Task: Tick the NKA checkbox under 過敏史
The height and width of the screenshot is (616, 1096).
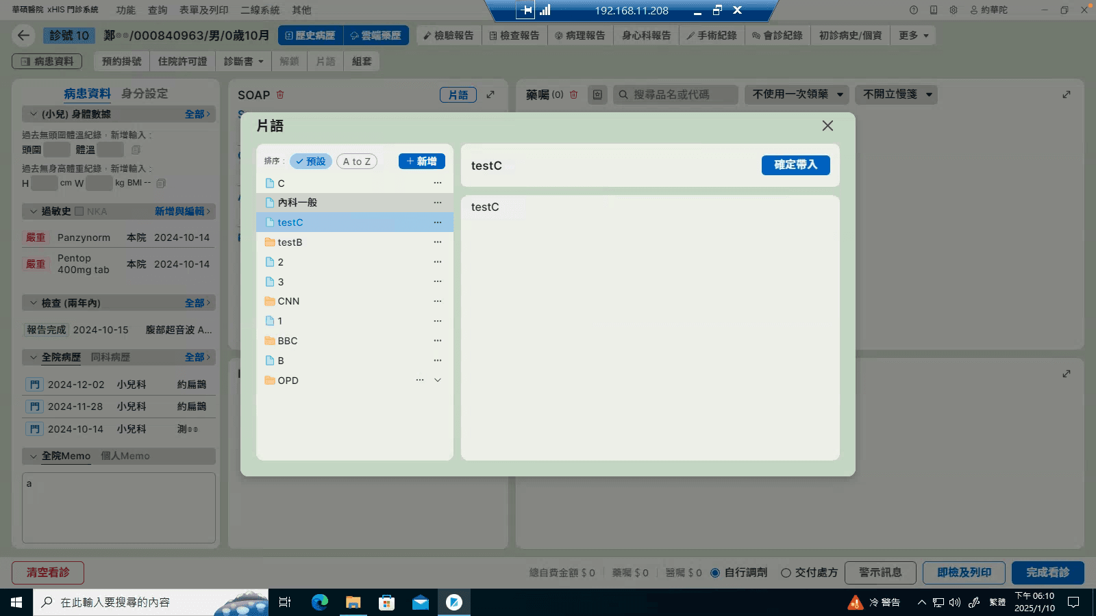Action: pyautogui.click(x=79, y=211)
